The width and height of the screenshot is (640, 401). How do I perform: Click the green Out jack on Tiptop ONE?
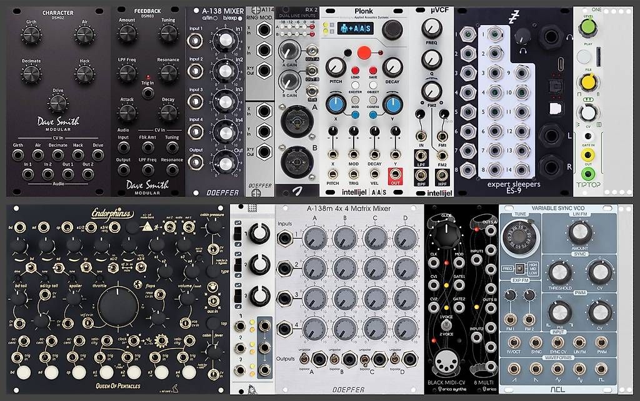(587, 174)
